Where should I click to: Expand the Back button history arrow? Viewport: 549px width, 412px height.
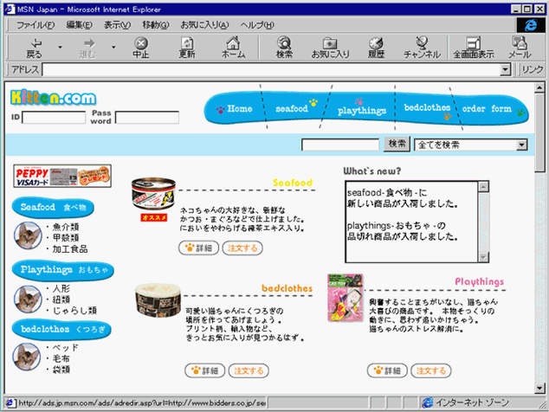point(60,48)
